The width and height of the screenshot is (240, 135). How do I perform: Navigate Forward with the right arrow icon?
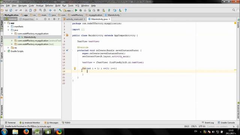55,10
